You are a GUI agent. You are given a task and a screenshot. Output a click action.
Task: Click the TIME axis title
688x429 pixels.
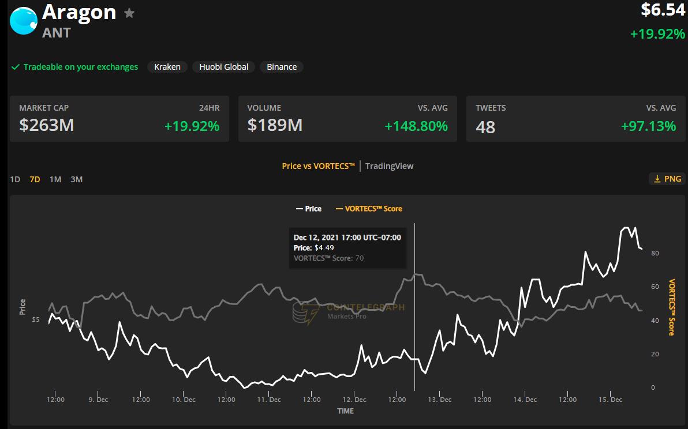(345, 411)
